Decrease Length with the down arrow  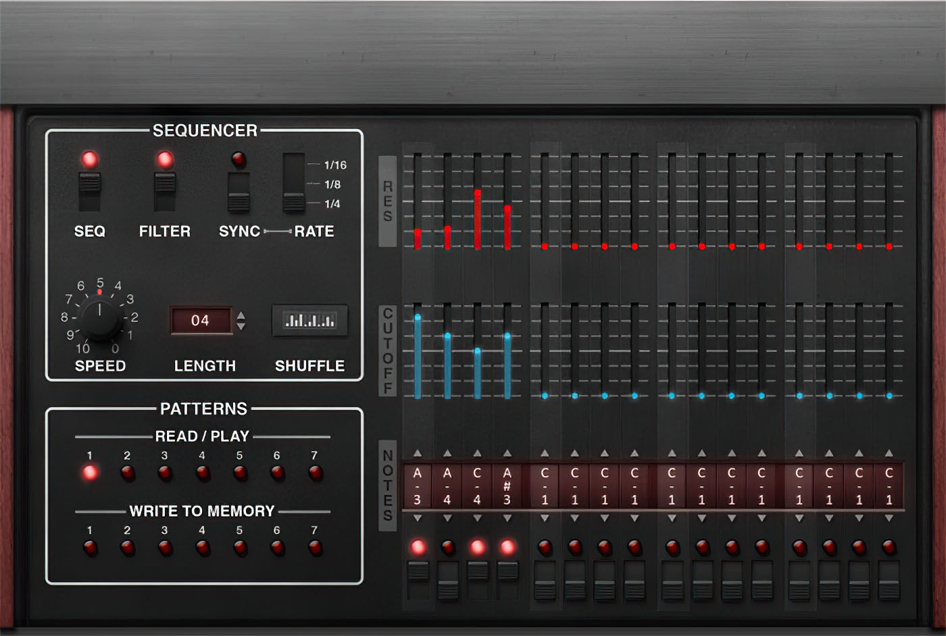241,327
